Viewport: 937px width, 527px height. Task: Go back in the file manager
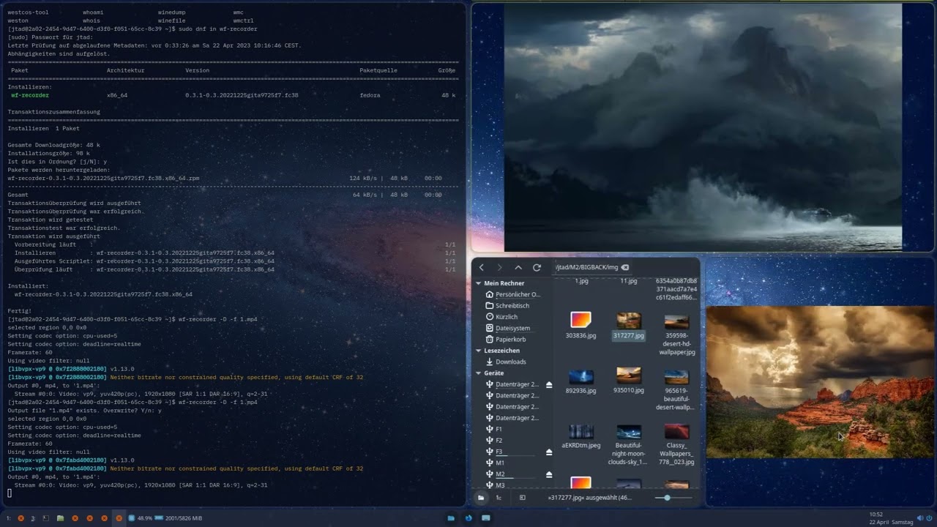[481, 268]
